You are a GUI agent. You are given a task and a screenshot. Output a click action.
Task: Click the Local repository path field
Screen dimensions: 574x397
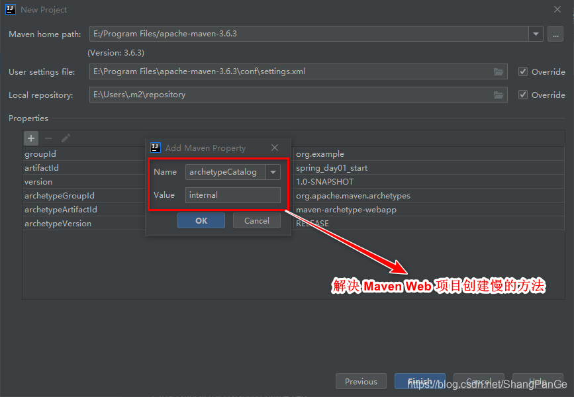click(299, 95)
